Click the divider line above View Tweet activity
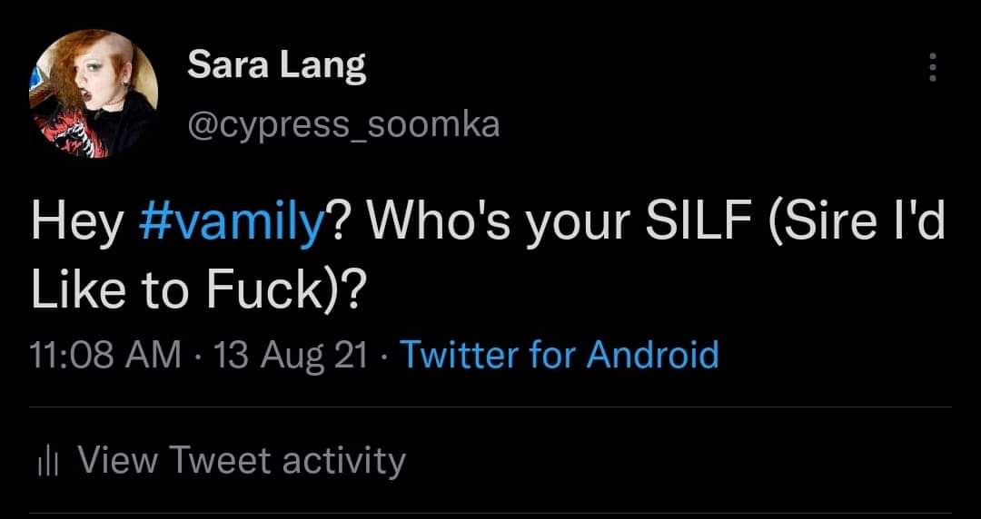The width and height of the screenshot is (981, 519). [490, 407]
